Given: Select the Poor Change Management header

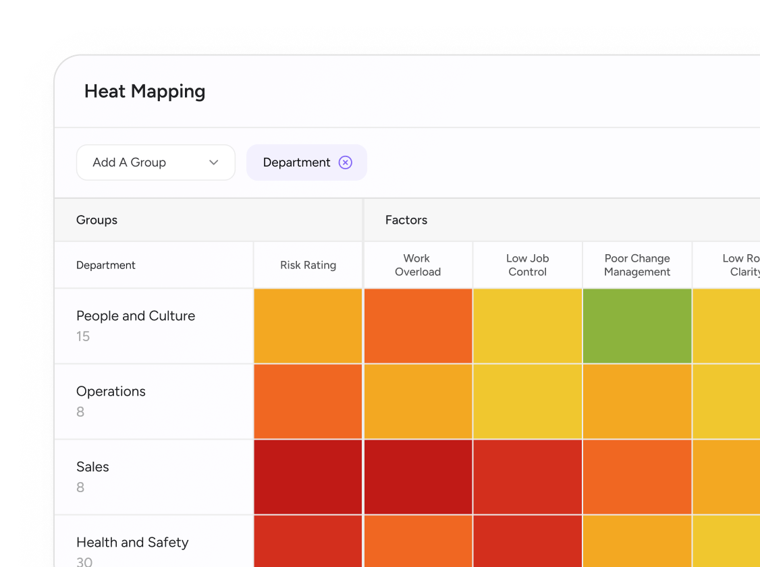Looking at the screenshot, I should (x=636, y=265).
